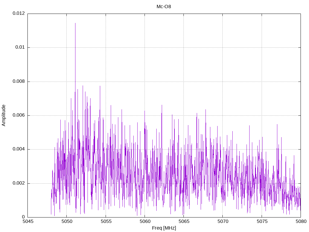Click x-axis tick label 5070
Screen dimensions: 309x232
click(223, 221)
